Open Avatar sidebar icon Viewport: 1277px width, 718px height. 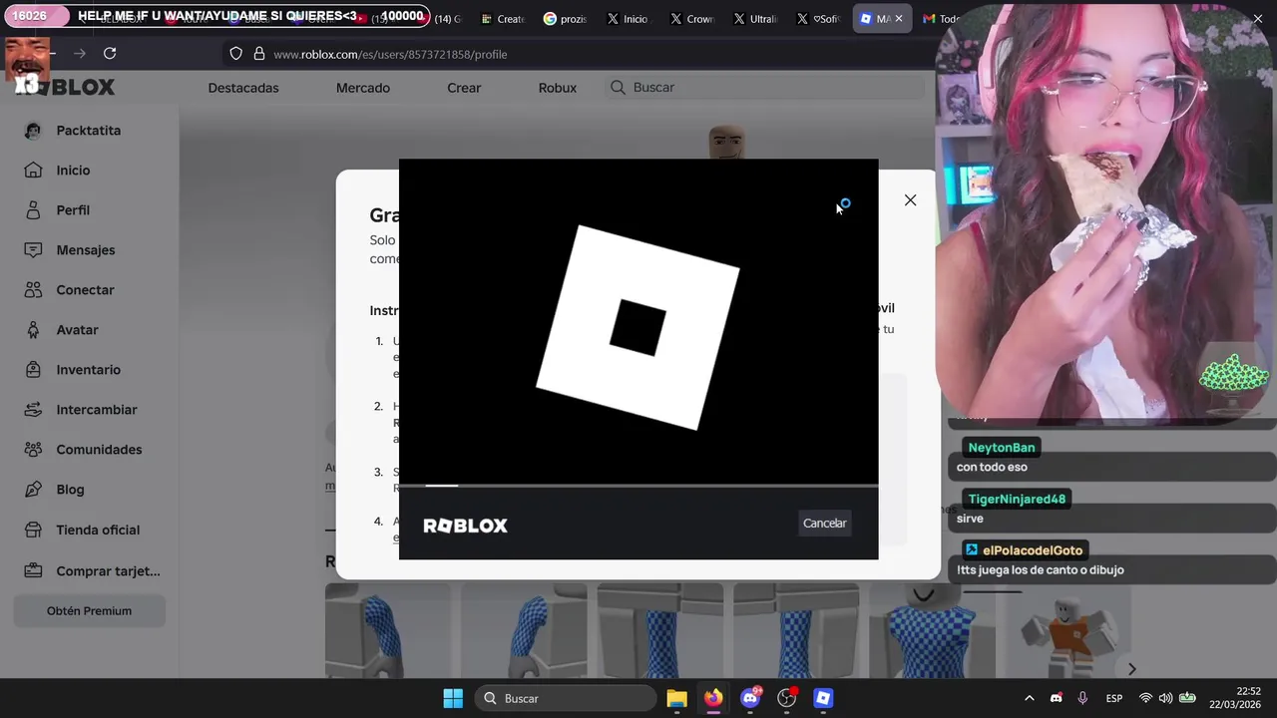coord(33,330)
